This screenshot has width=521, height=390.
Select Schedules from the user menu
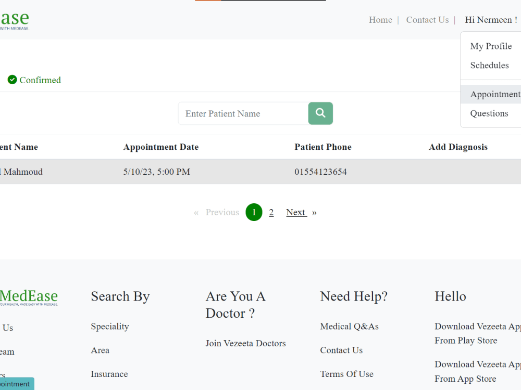click(x=489, y=66)
